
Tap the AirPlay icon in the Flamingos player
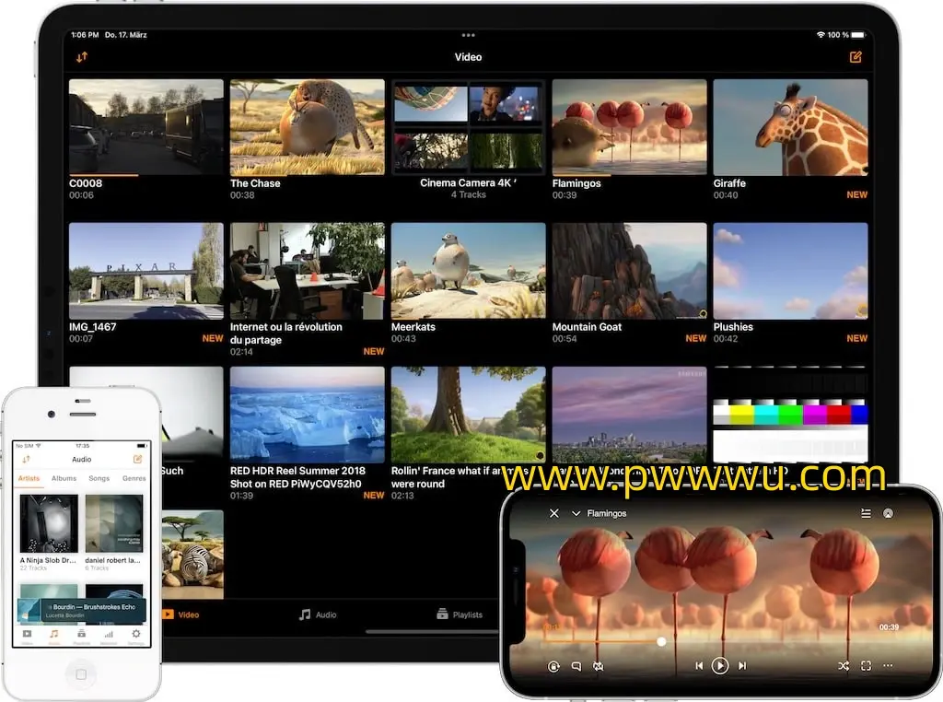(889, 513)
